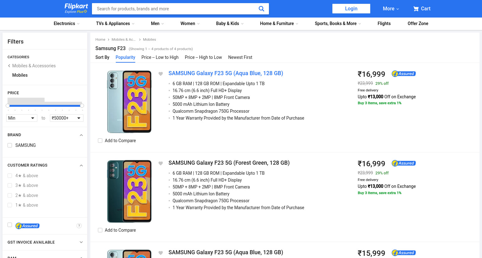
Task: Go back via Mobiles & Accessories chevron
Action: pyautogui.click(x=9, y=66)
